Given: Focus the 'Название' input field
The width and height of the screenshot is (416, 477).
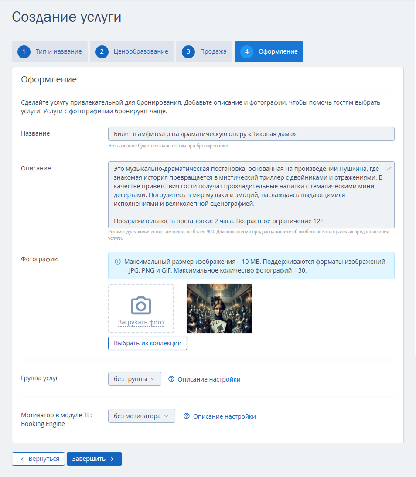Looking at the screenshot, I should pos(251,134).
